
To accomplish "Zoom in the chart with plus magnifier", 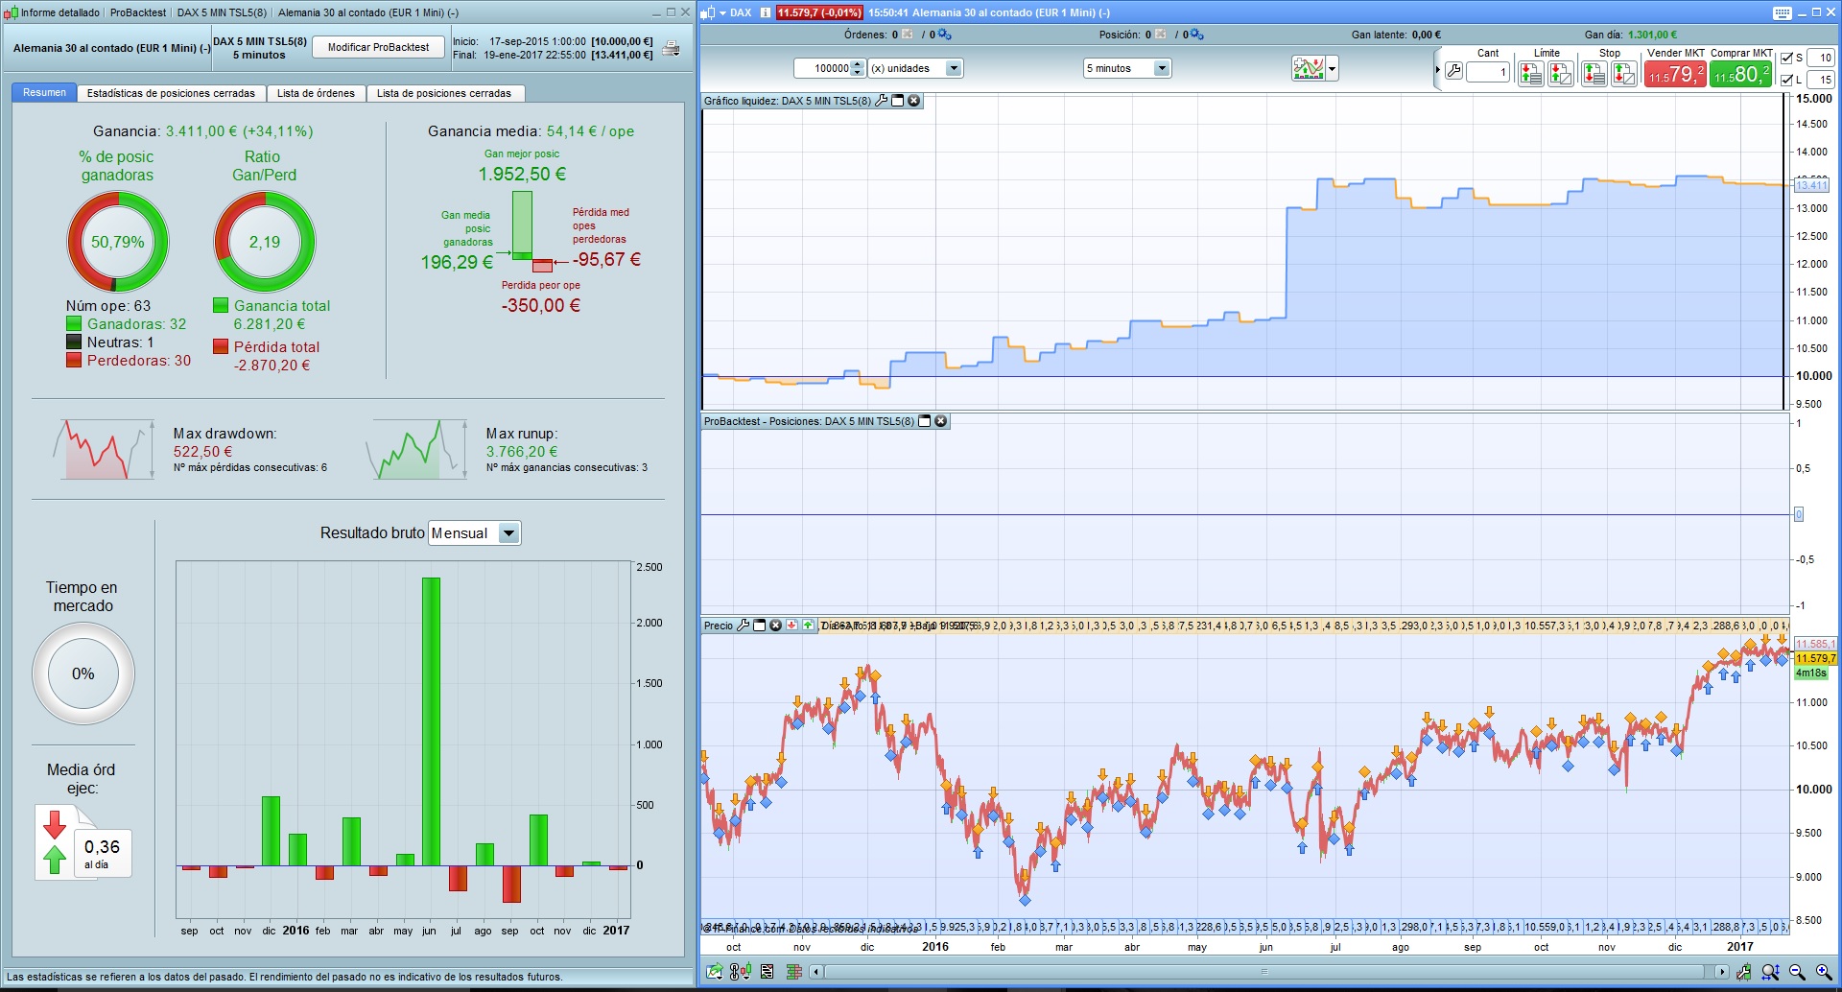I will click(1824, 972).
